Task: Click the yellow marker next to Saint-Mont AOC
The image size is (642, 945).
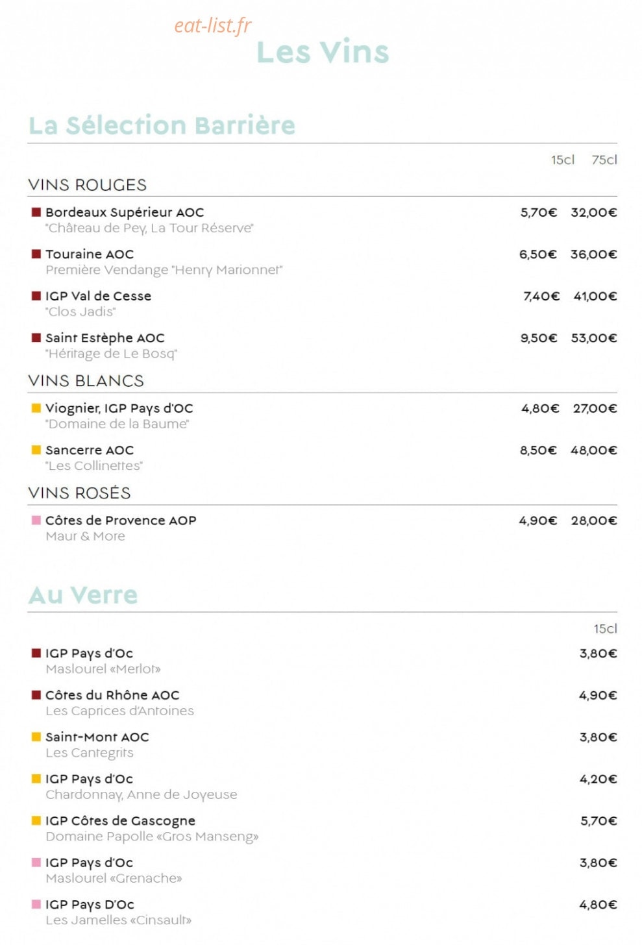Action: coord(36,737)
